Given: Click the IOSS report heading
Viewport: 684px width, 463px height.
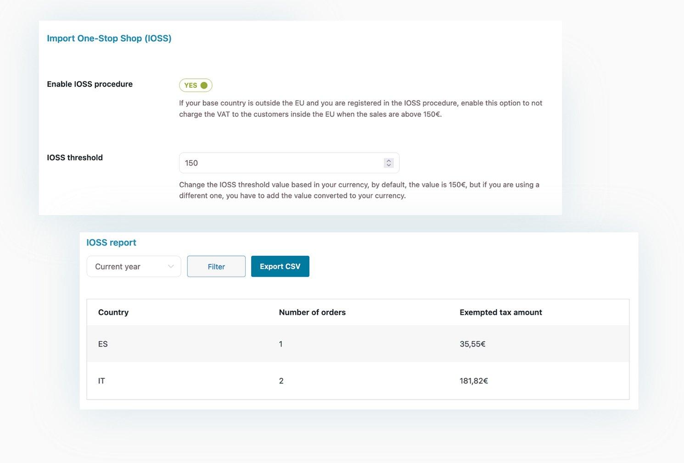Looking at the screenshot, I should pyautogui.click(x=112, y=243).
